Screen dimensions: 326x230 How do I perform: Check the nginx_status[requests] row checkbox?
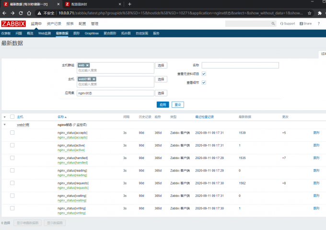12,183
